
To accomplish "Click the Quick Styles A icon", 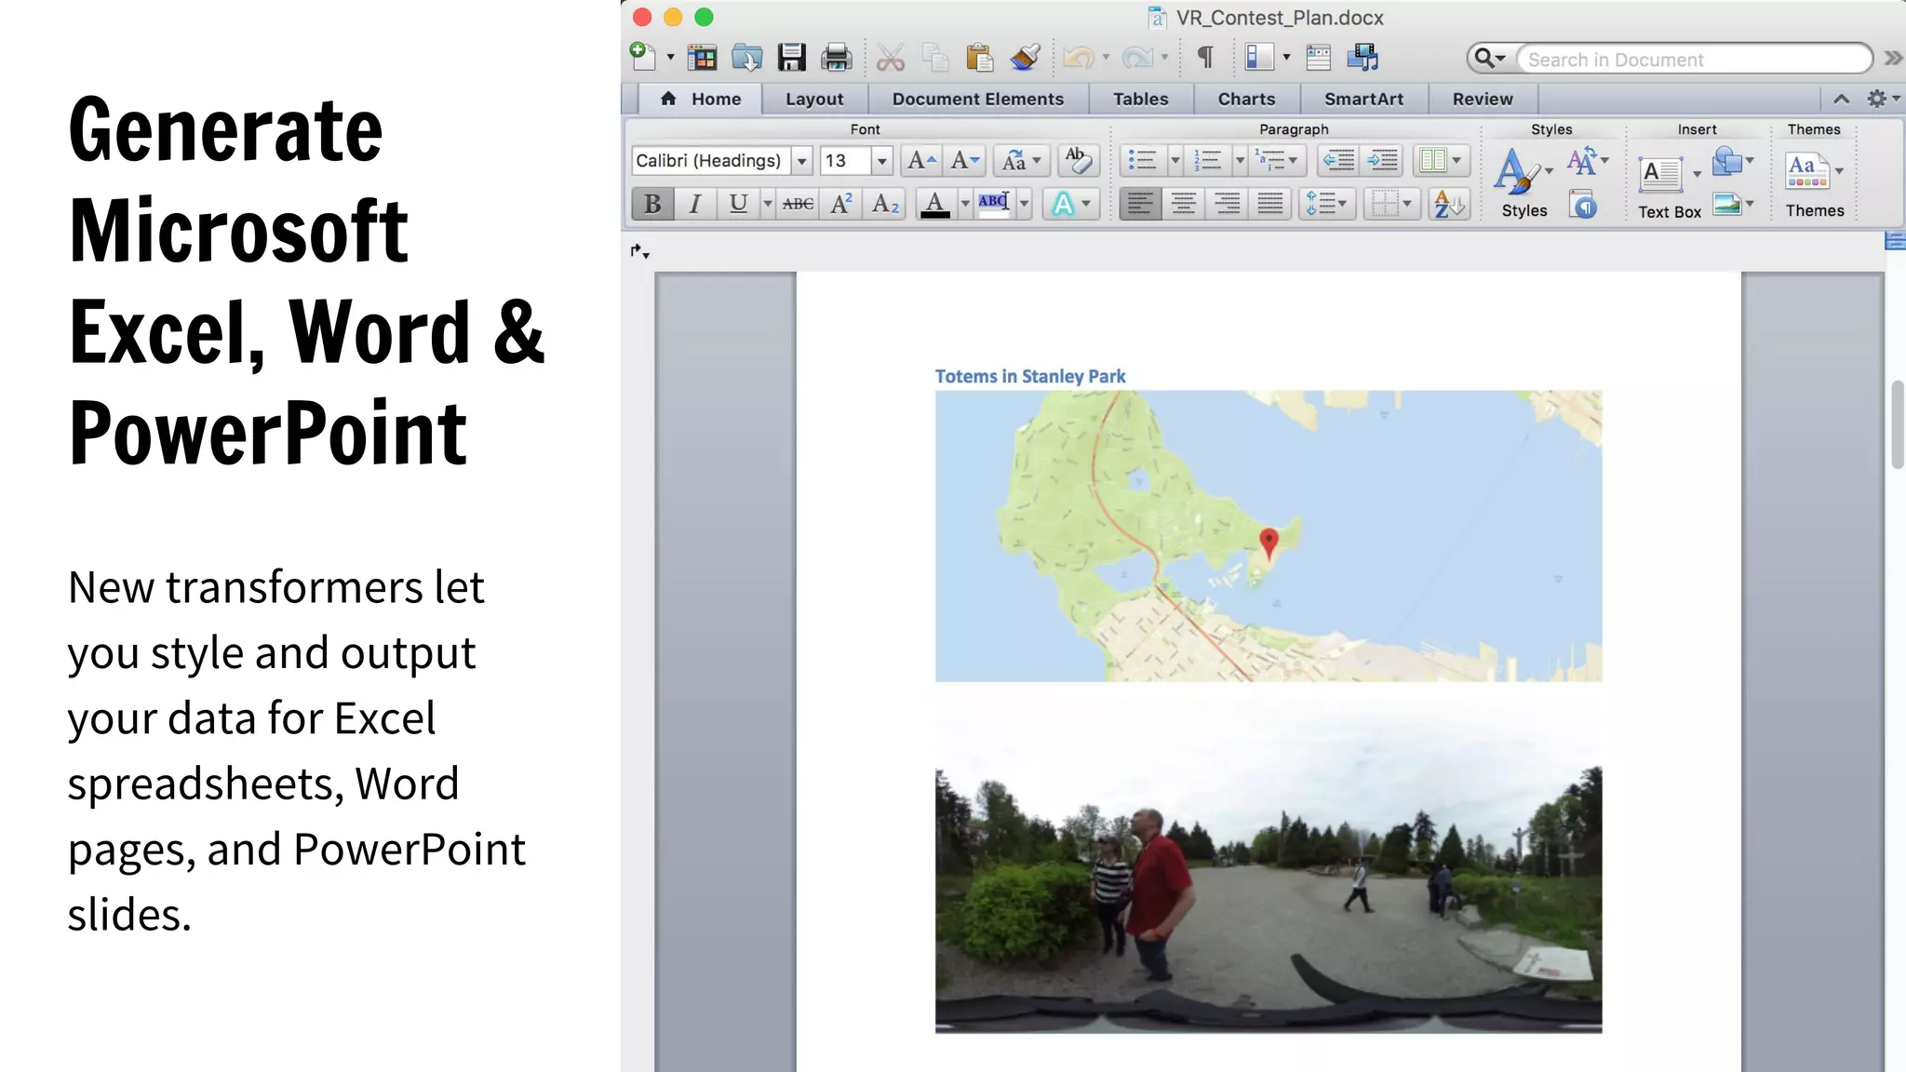I will click(x=1516, y=171).
